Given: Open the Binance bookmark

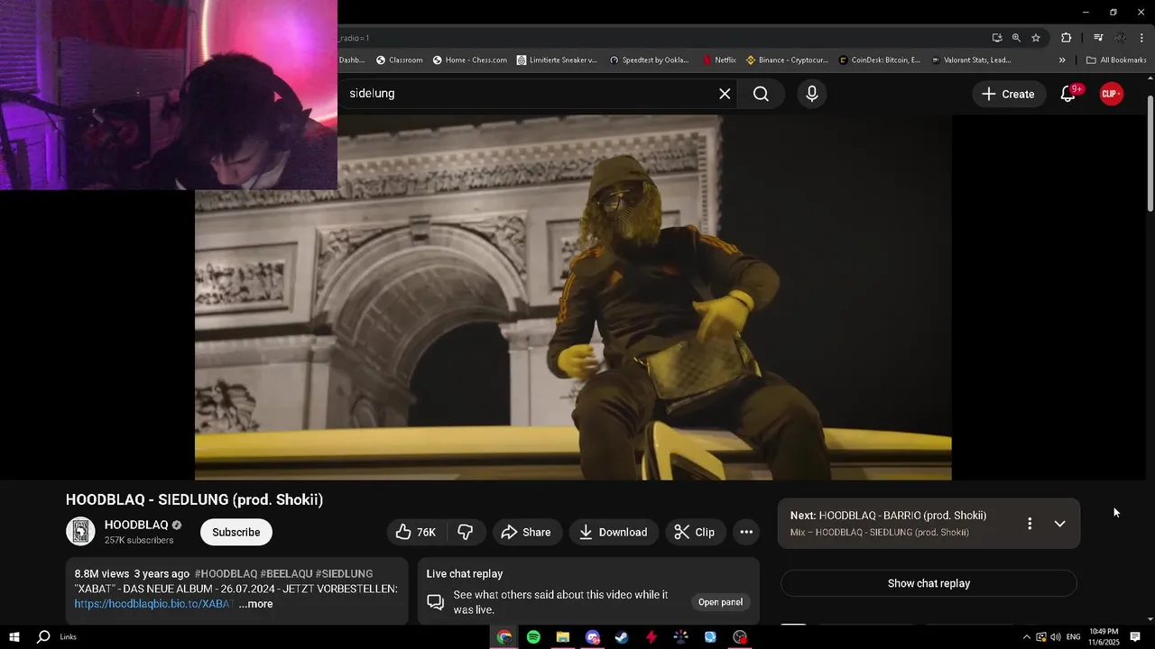Looking at the screenshot, I should 787,60.
